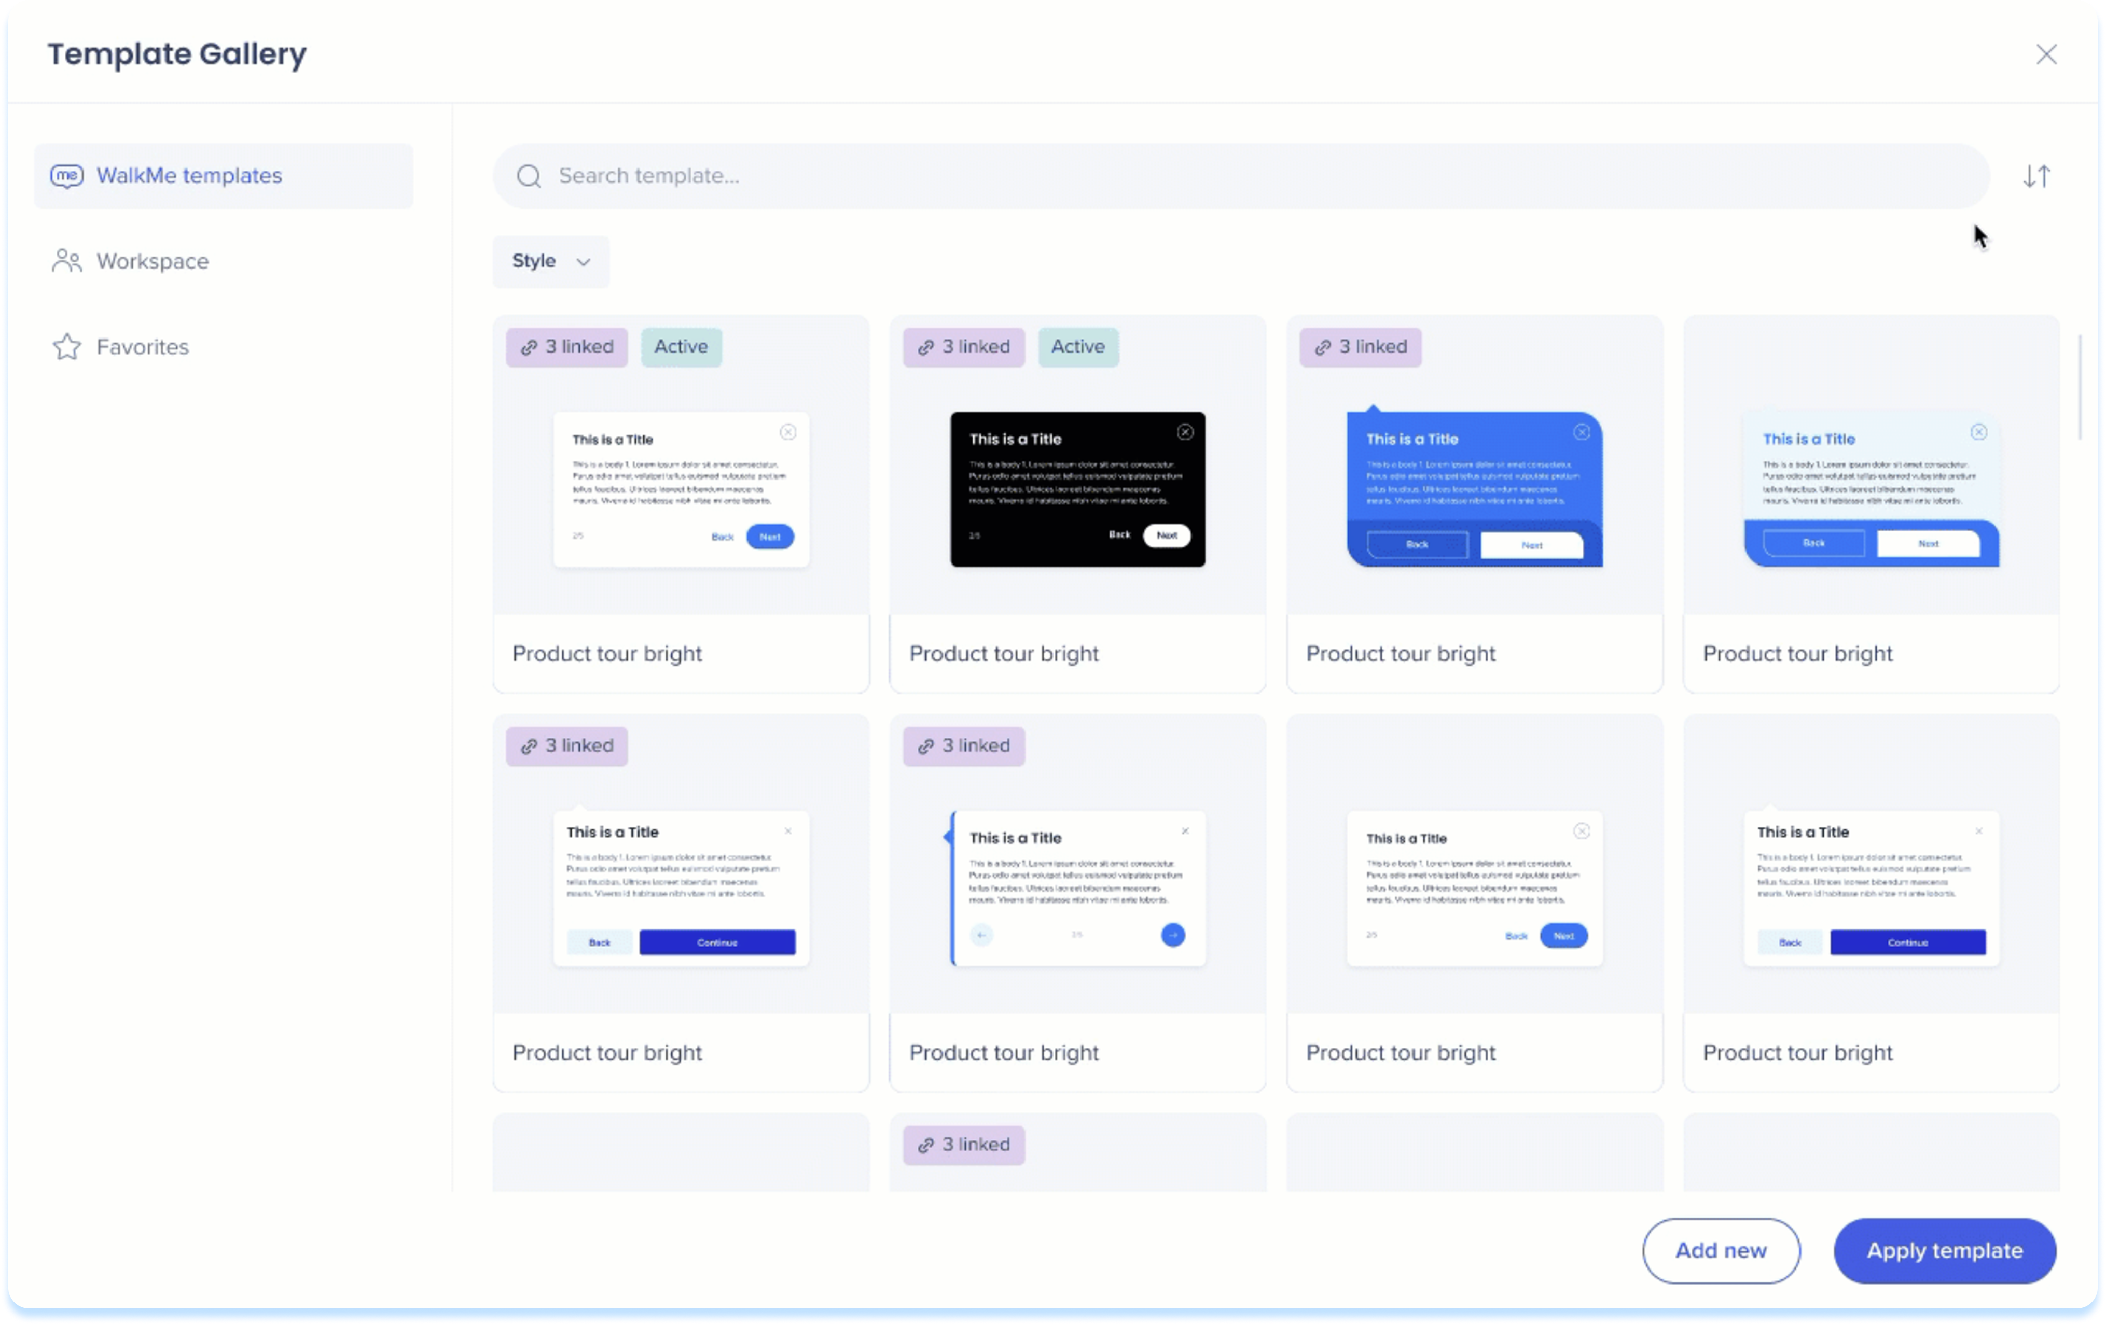Click the Style dropdown chevron
The image size is (2106, 1325).
point(584,262)
